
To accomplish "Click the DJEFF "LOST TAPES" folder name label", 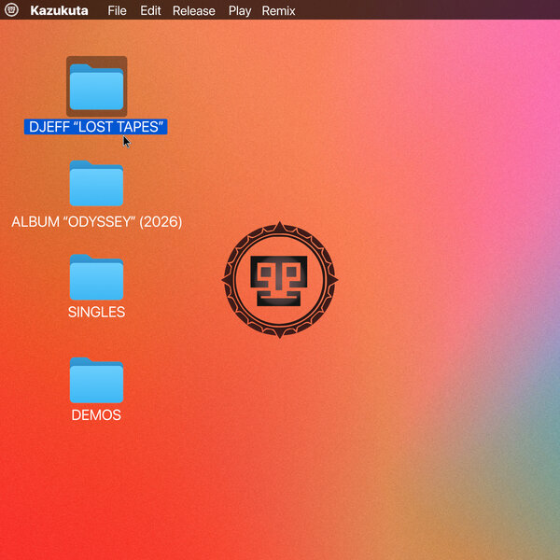I will pos(96,127).
